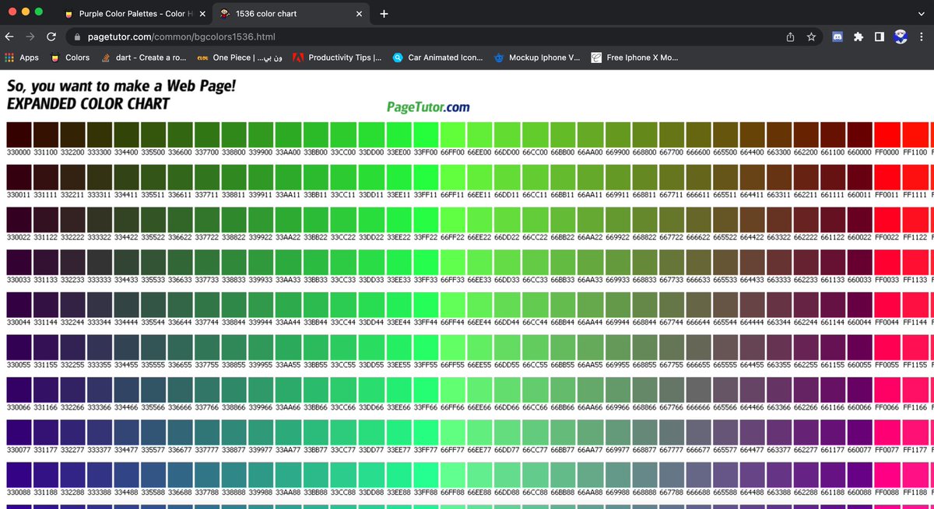Close the Purple Color Palettes tab

(x=202, y=14)
